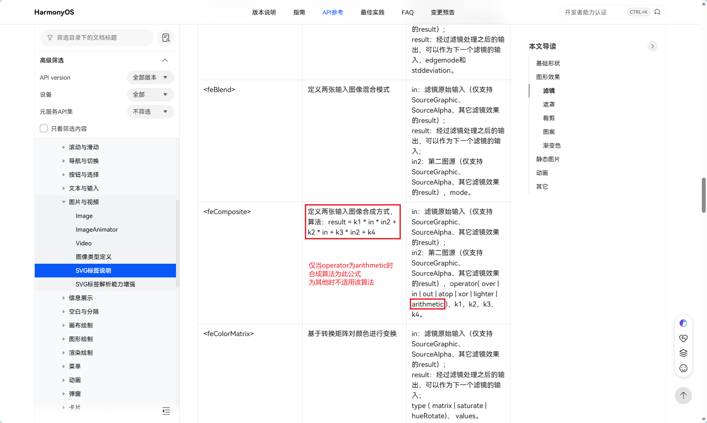
Task: Jump to 渐变色 in page outline
Action: coord(552,146)
